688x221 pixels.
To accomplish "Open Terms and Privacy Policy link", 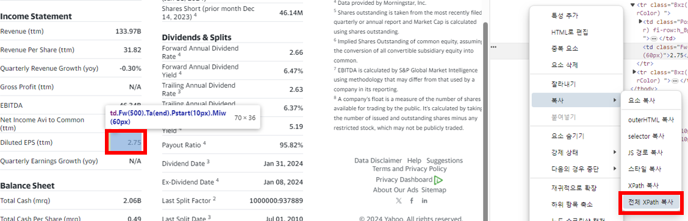I will 409,169.
